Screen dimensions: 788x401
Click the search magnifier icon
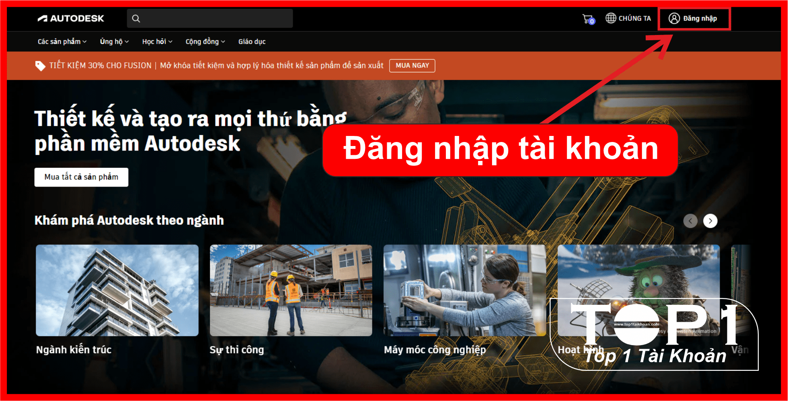point(136,19)
